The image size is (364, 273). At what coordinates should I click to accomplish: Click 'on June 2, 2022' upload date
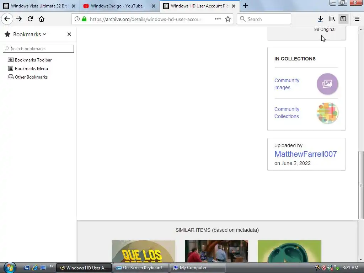click(x=293, y=163)
